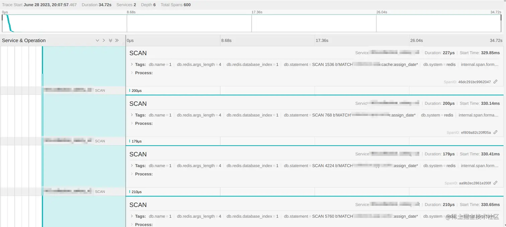Click the SCAN heading with duration 200µs
The height and width of the screenshot is (227, 506).
pyautogui.click(x=138, y=104)
